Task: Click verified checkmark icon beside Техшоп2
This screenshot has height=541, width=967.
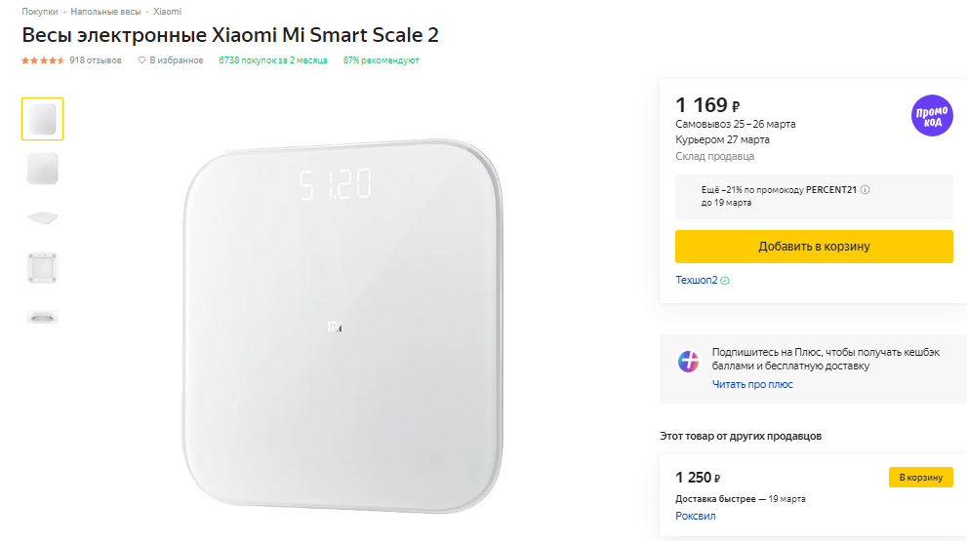Action: pyautogui.click(x=725, y=281)
